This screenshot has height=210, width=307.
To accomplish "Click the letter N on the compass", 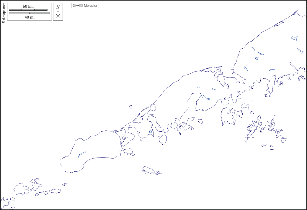I will [58, 7].
